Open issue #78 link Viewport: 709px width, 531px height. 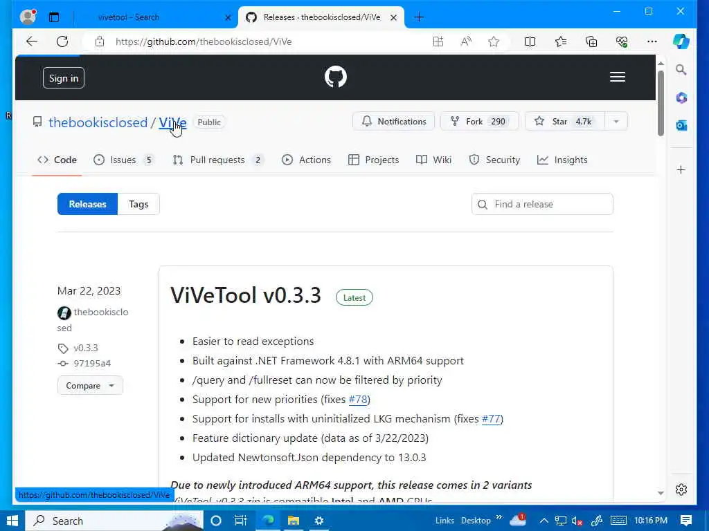pos(358,400)
